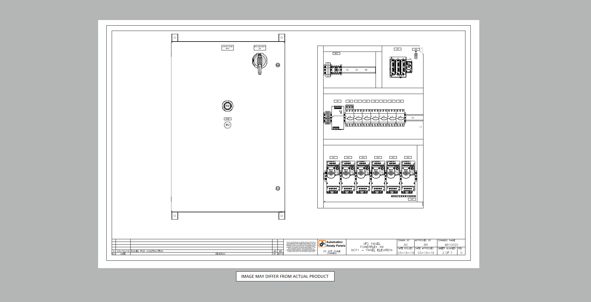Click the bottom-right enclosure mounting tab
The image size is (591, 302).
coord(282,216)
